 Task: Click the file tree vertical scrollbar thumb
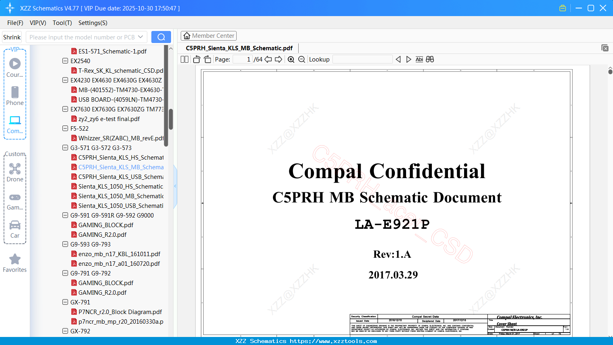click(171, 119)
